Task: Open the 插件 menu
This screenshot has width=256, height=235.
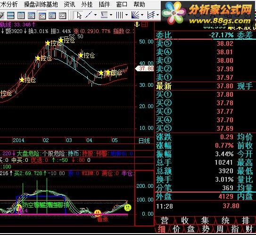Action: point(104,4)
